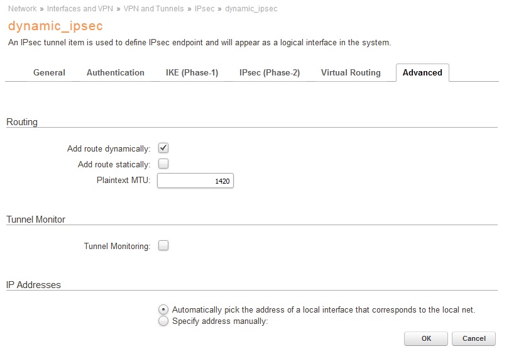Switch to the Authentication tab
The height and width of the screenshot is (356, 509).
pyautogui.click(x=116, y=73)
